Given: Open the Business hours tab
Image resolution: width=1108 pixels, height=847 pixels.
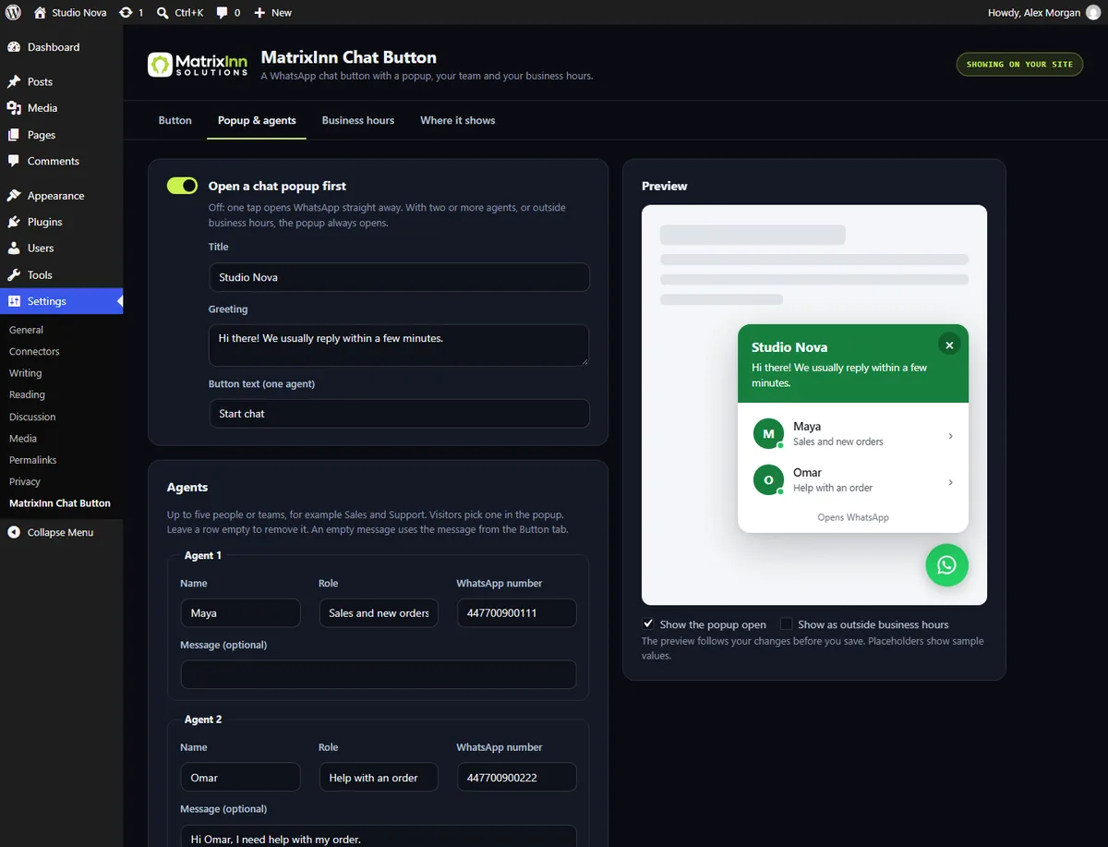Looking at the screenshot, I should click(358, 120).
